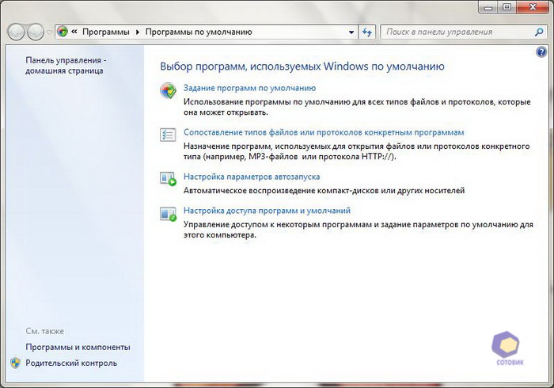Click the refresh button beside the address bar

pyautogui.click(x=366, y=32)
